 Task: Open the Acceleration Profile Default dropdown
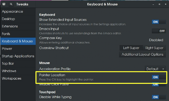coord(155,69)
